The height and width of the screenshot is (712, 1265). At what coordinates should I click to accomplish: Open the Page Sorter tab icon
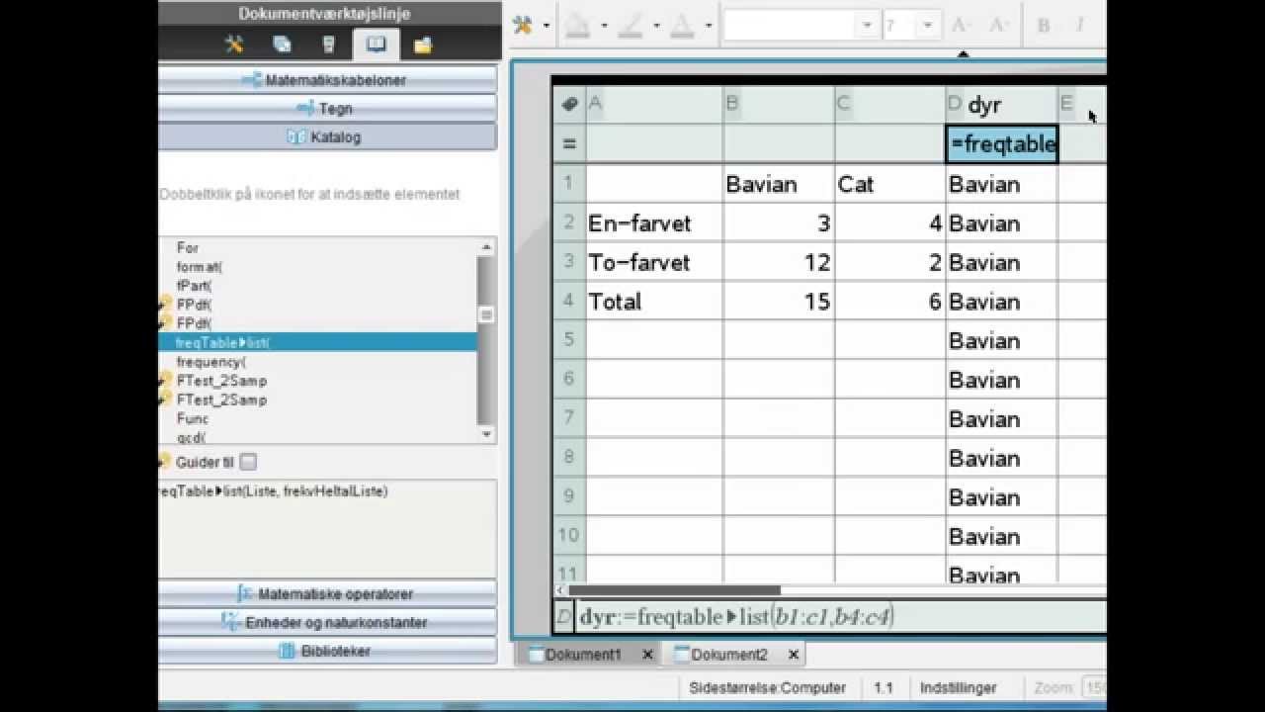coord(282,44)
